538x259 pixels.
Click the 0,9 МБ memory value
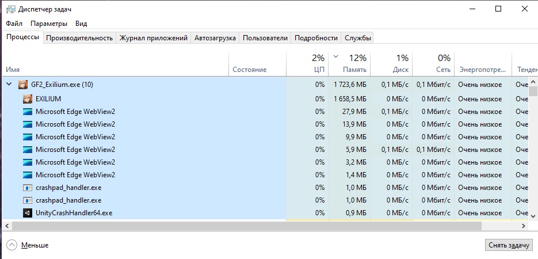(357, 213)
